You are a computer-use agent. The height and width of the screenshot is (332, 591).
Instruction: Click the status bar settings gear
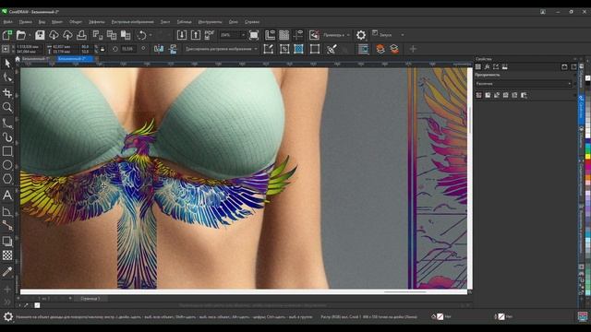click(x=8, y=316)
